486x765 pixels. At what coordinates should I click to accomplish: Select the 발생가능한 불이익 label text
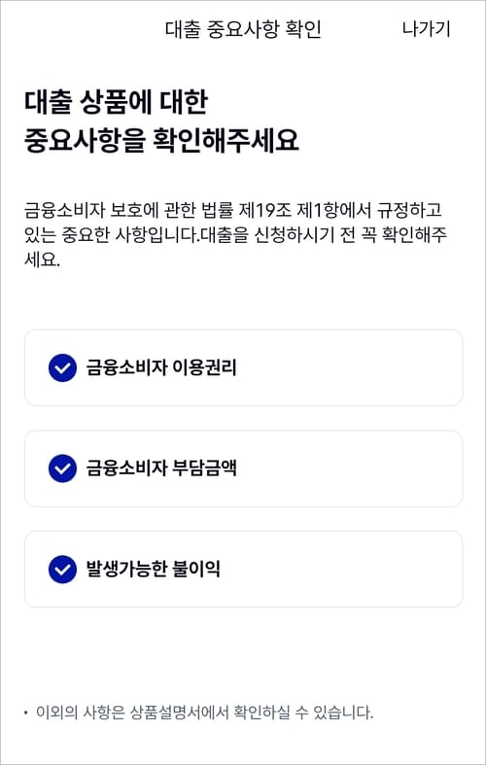154,570
